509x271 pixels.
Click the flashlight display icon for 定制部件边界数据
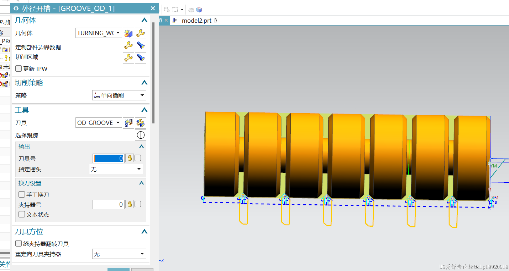tap(141, 45)
